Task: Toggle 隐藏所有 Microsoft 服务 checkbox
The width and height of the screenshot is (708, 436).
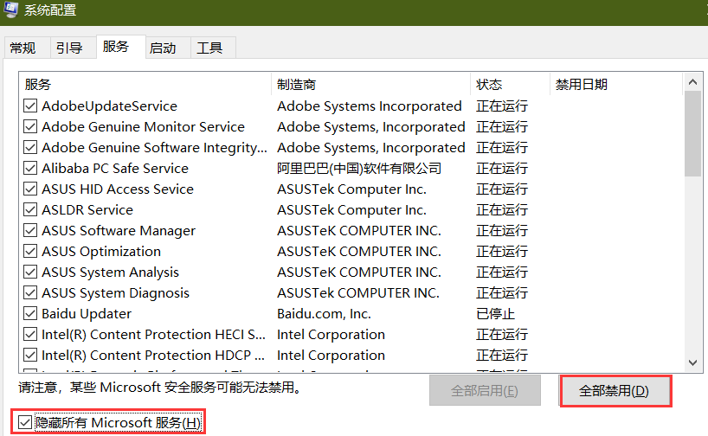Action: 25,423
